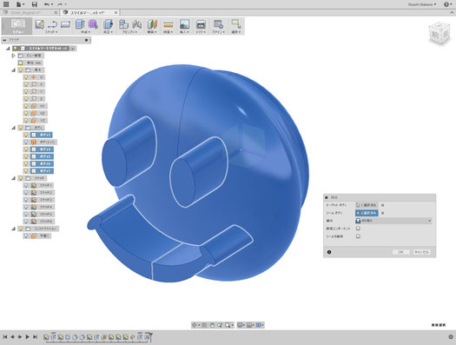The image size is (456, 345).
Task: Open the アセンブリ toolbar menu
Action: click(129, 31)
